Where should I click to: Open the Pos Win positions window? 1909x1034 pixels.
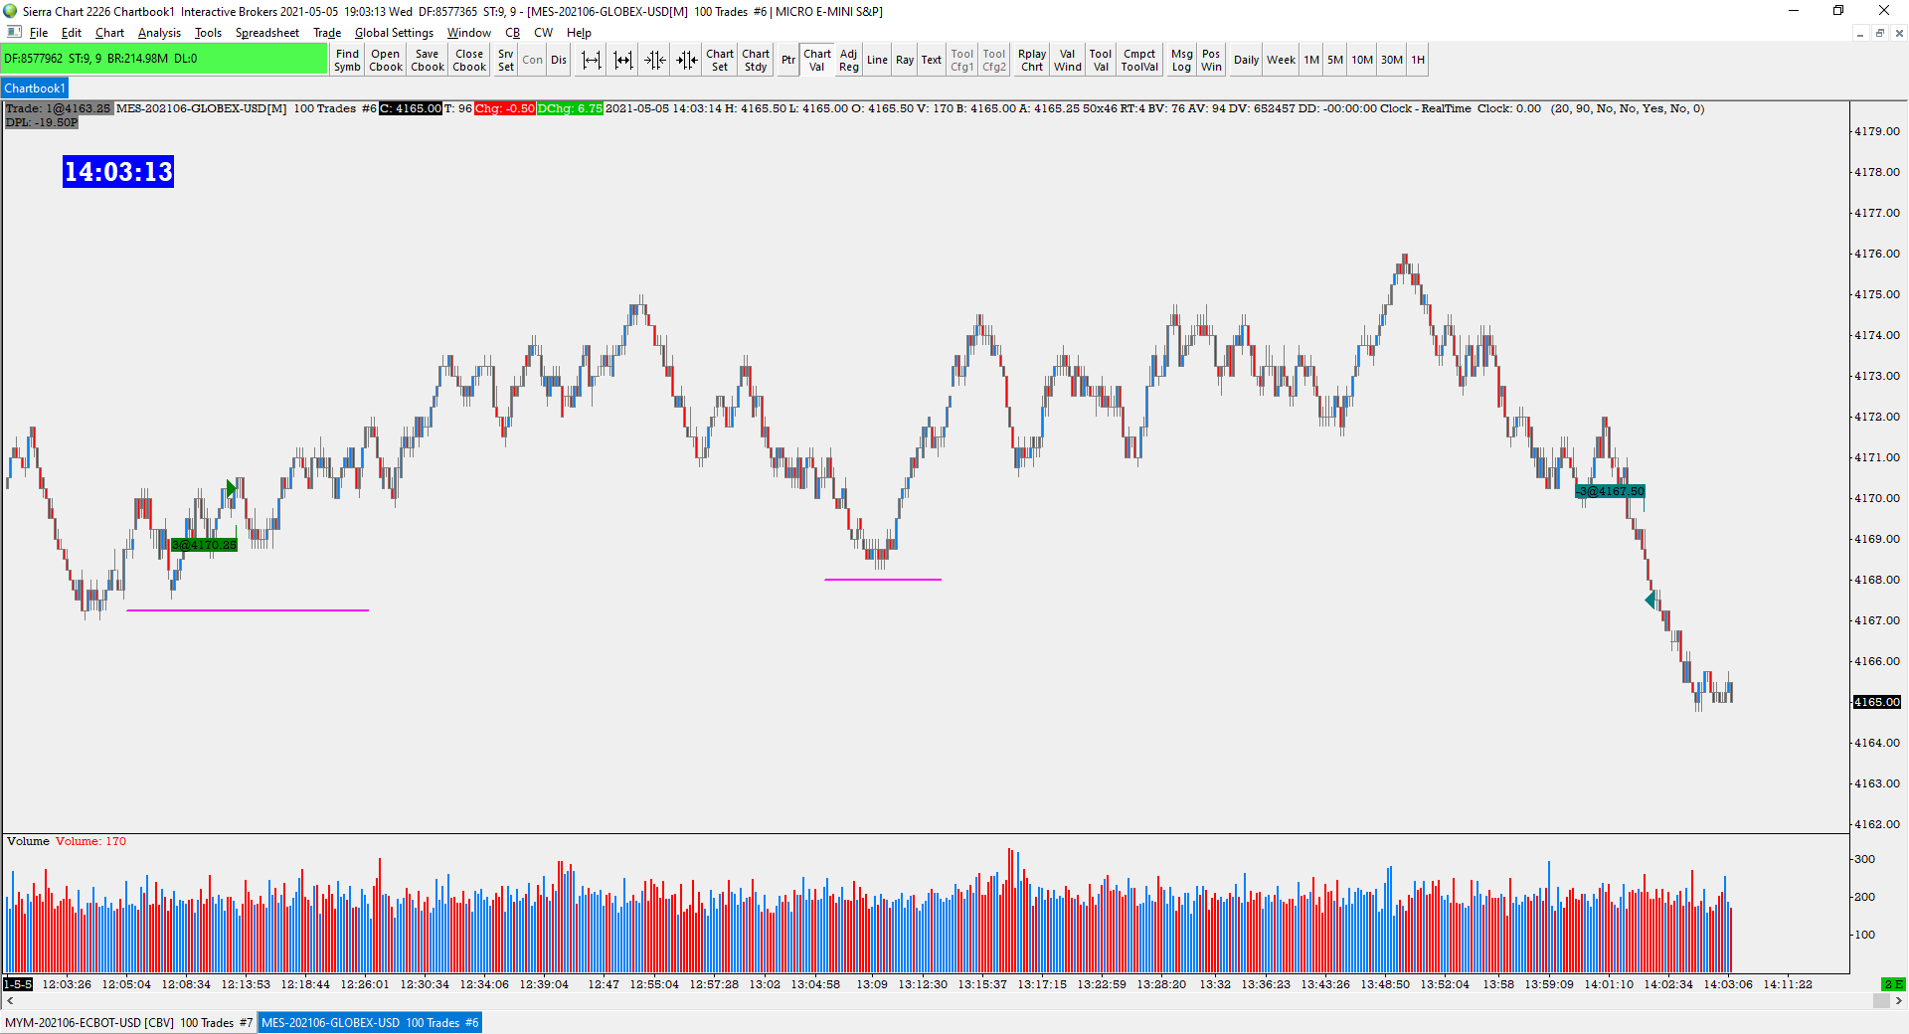1211,60
